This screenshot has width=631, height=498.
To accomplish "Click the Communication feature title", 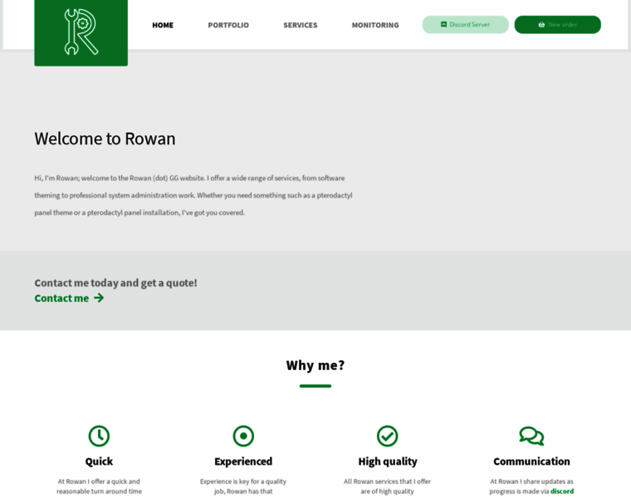I will tap(531, 461).
